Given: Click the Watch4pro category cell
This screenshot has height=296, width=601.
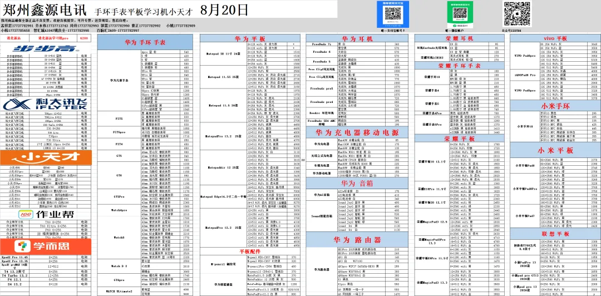Looking at the screenshot, I should tap(119, 210).
